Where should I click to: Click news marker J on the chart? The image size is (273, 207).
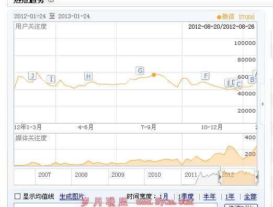point(32,76)
